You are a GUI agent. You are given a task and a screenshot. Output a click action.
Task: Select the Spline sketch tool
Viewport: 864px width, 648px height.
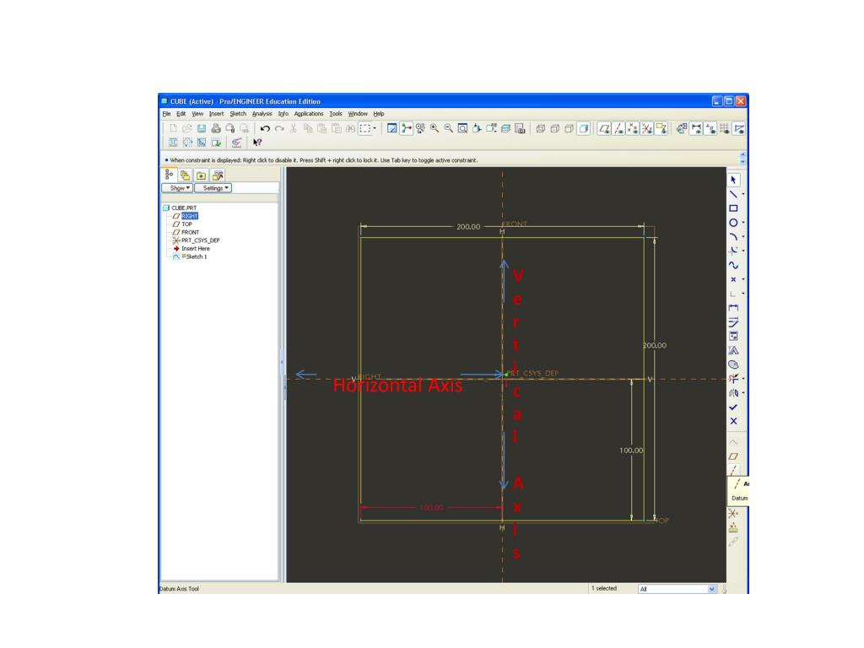click(x=733, y=266)
